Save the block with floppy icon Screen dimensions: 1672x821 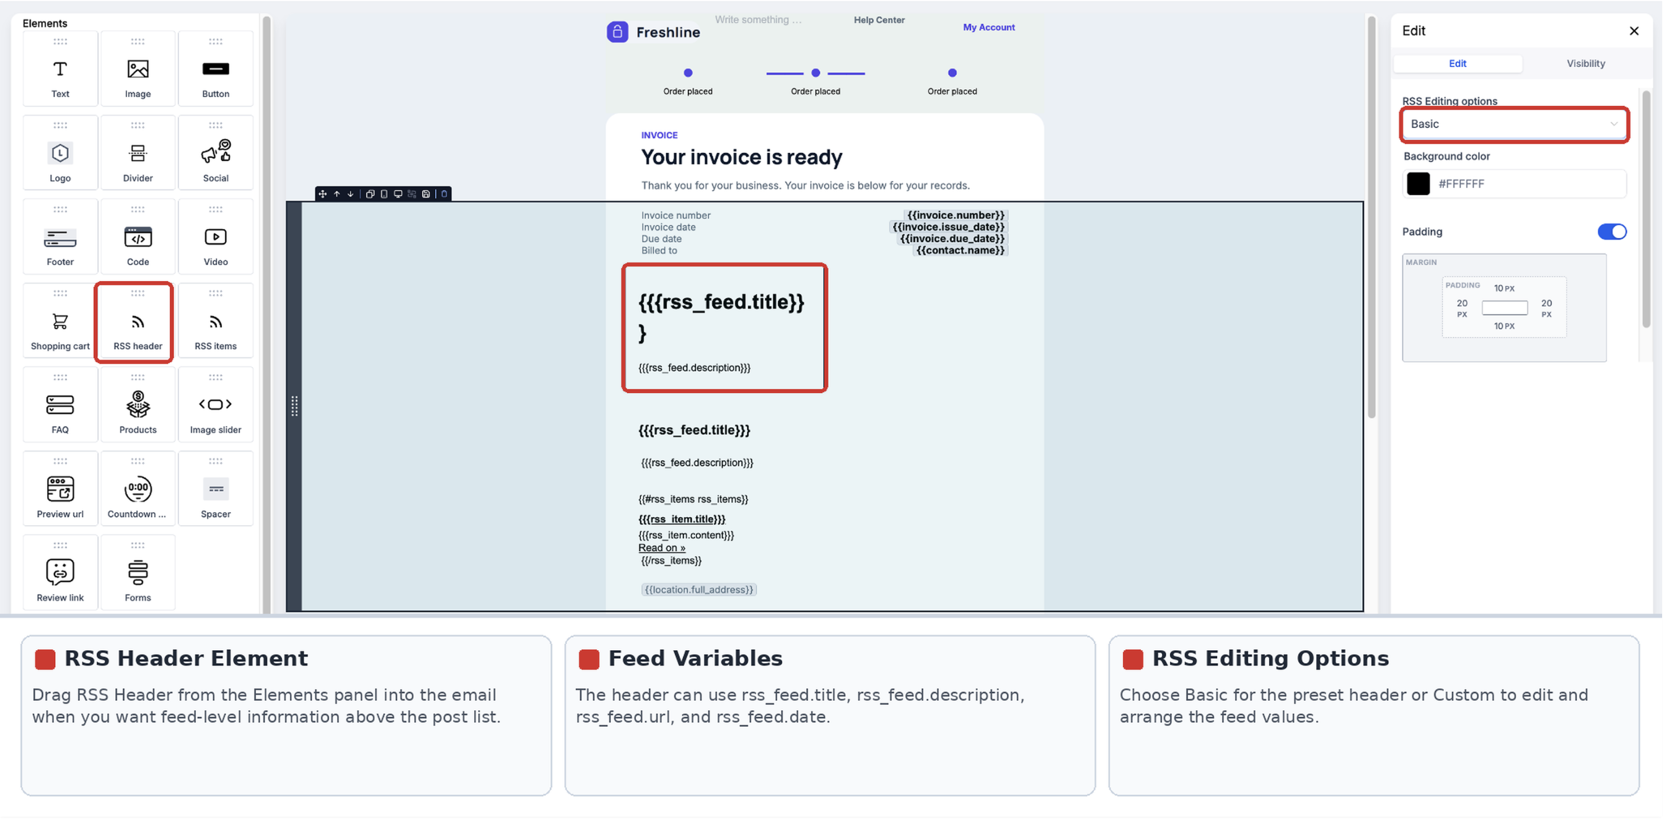pyautogui.click(x=428, y=194)
